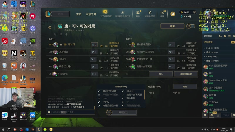Open position selector for 高手爱做

(94, 52)
